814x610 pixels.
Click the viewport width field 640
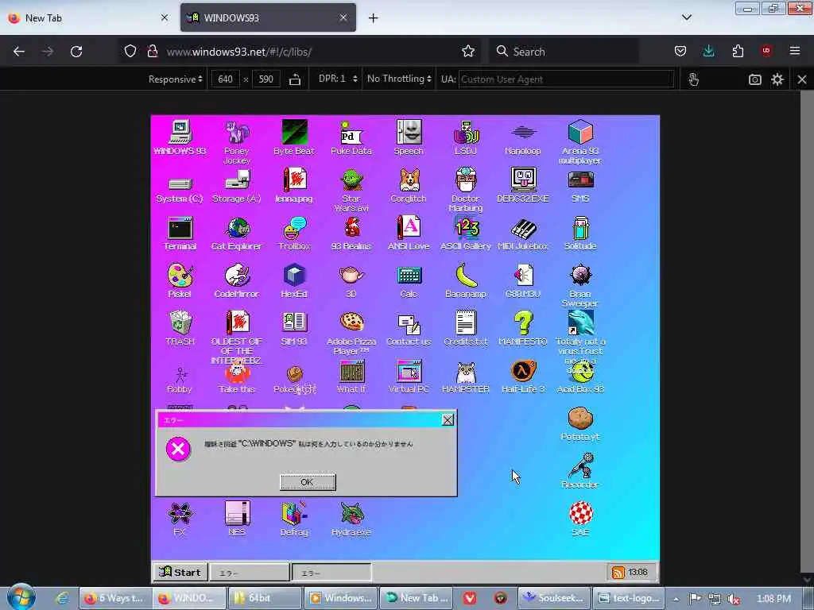coord(225,79)
